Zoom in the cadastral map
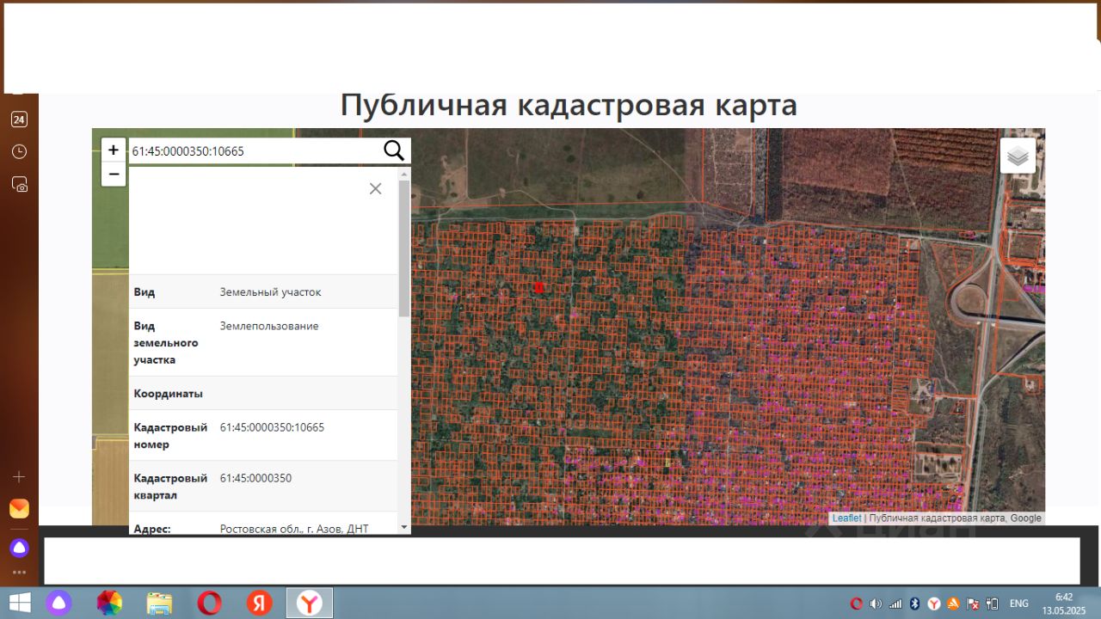The height and width of the screenshot is (619, 1101). coord(114,150)
